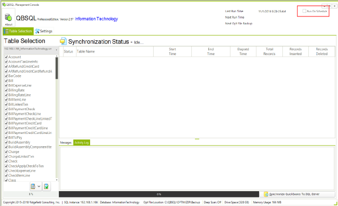338x206 pixels.
Task: Click the SQL Instance status bar entry
Action: [x=81, y=202]
